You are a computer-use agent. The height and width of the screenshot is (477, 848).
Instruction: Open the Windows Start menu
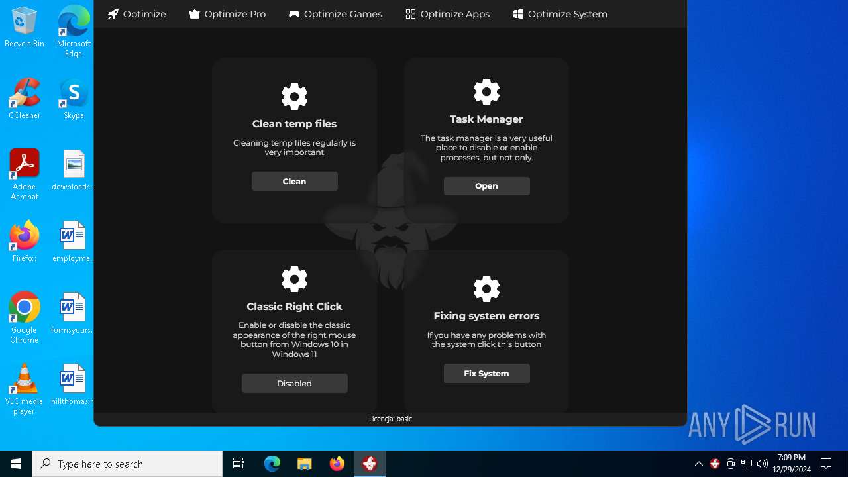(x=16, y=464)
